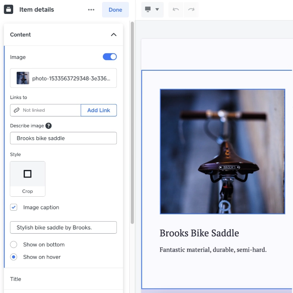Click the Content section header label
This screenshot has width=293, height=293.
point(21,34)
